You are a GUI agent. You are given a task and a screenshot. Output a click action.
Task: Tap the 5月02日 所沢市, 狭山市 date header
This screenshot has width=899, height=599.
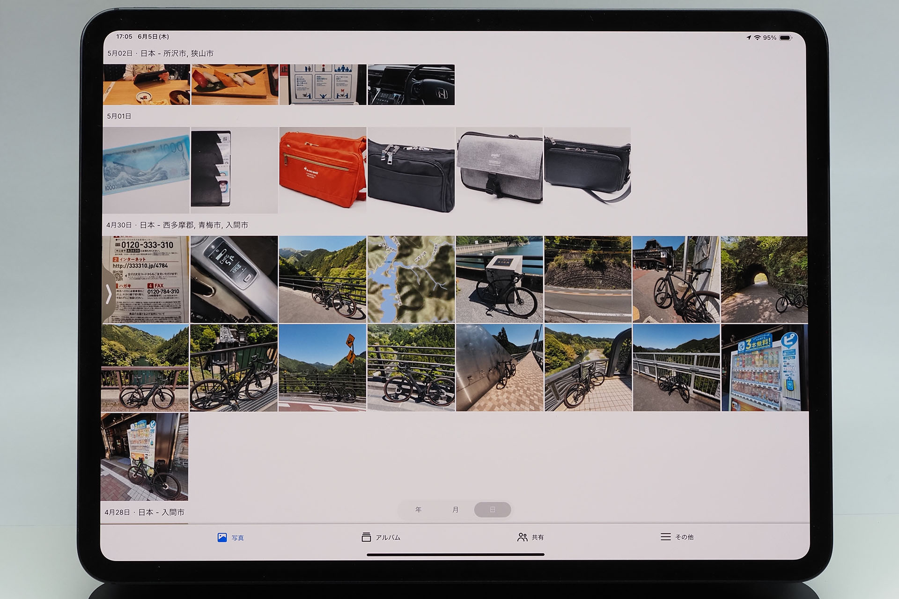pos(160,53)
